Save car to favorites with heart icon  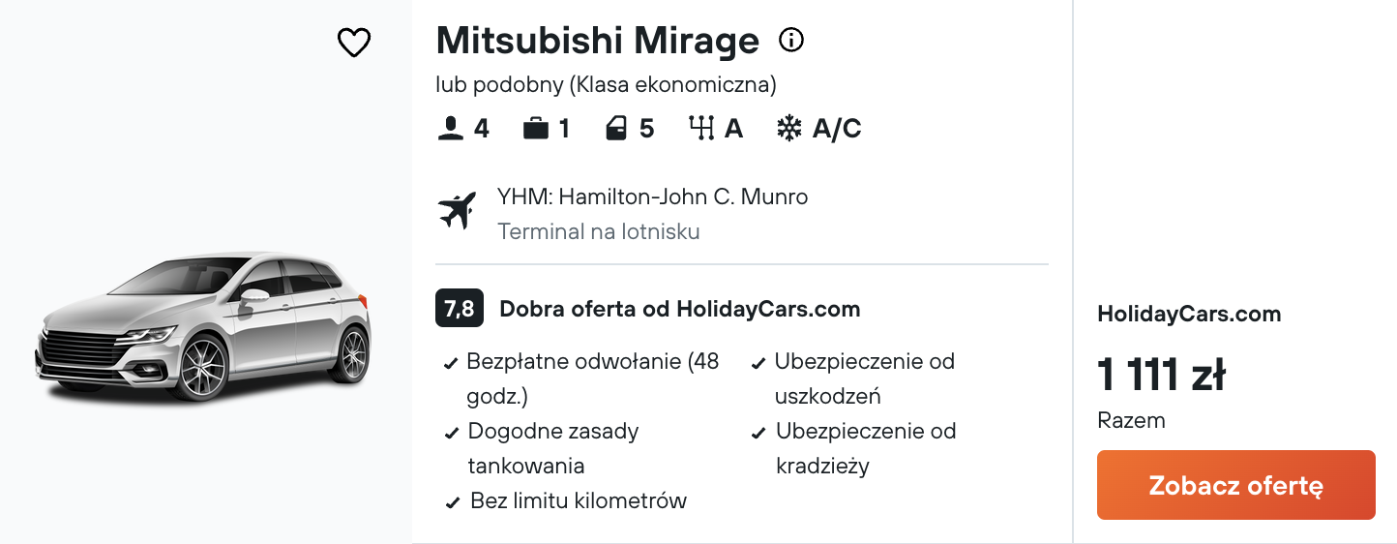(x=354, y=43)
